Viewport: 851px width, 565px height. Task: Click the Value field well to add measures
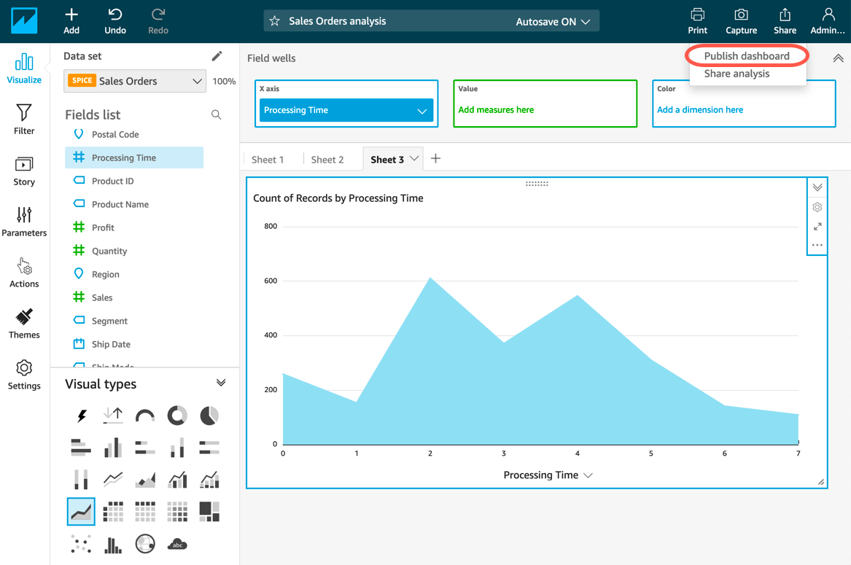click(545, 104)
